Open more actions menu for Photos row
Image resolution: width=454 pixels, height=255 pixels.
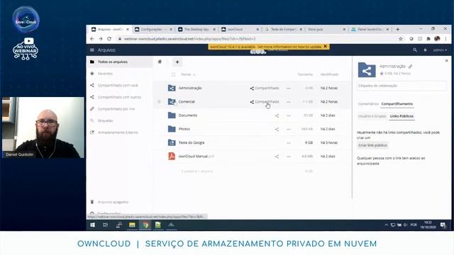pyautogui.click(x=289, y=129)
